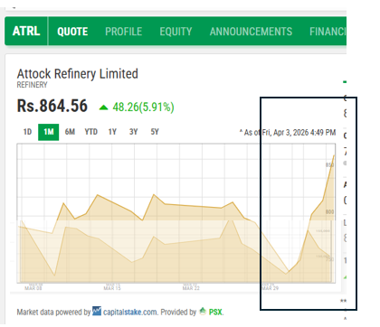Click the MAR 22 axis label

pyautogui.click(x=191, y=288)
